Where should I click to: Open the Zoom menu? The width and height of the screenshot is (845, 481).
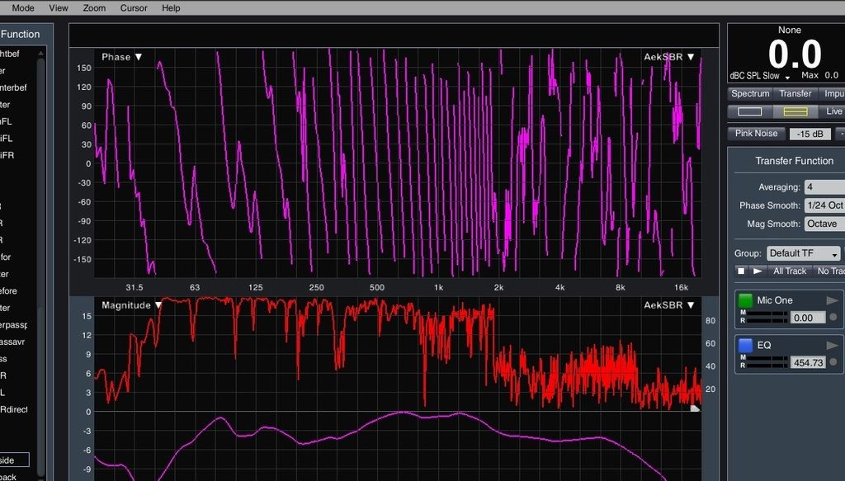coord(94,8)
